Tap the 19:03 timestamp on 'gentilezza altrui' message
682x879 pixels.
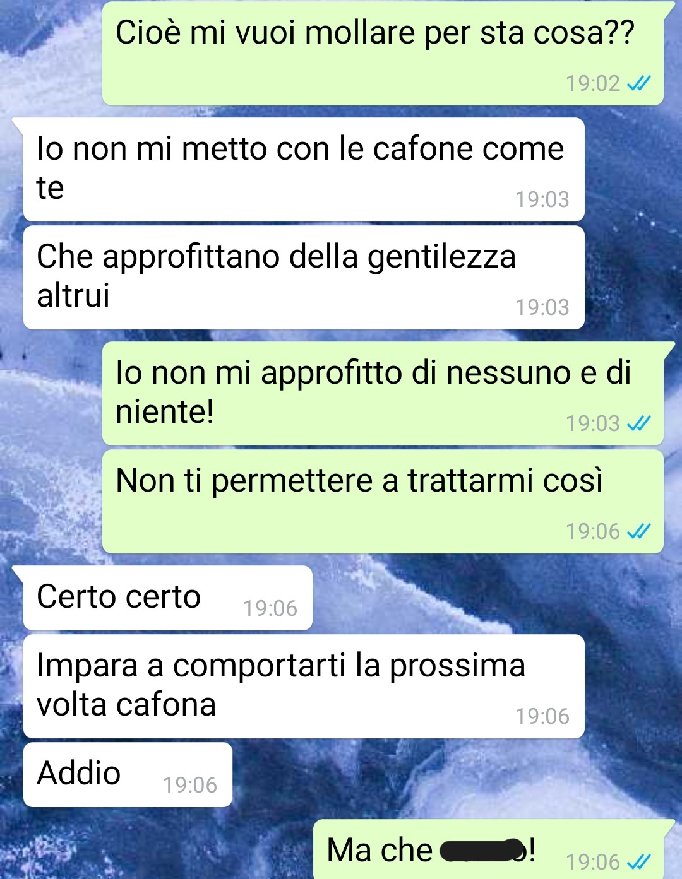[542, 307]
